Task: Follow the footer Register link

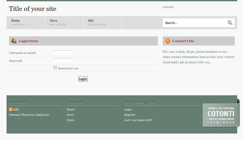Action: (x=130, y=115)
